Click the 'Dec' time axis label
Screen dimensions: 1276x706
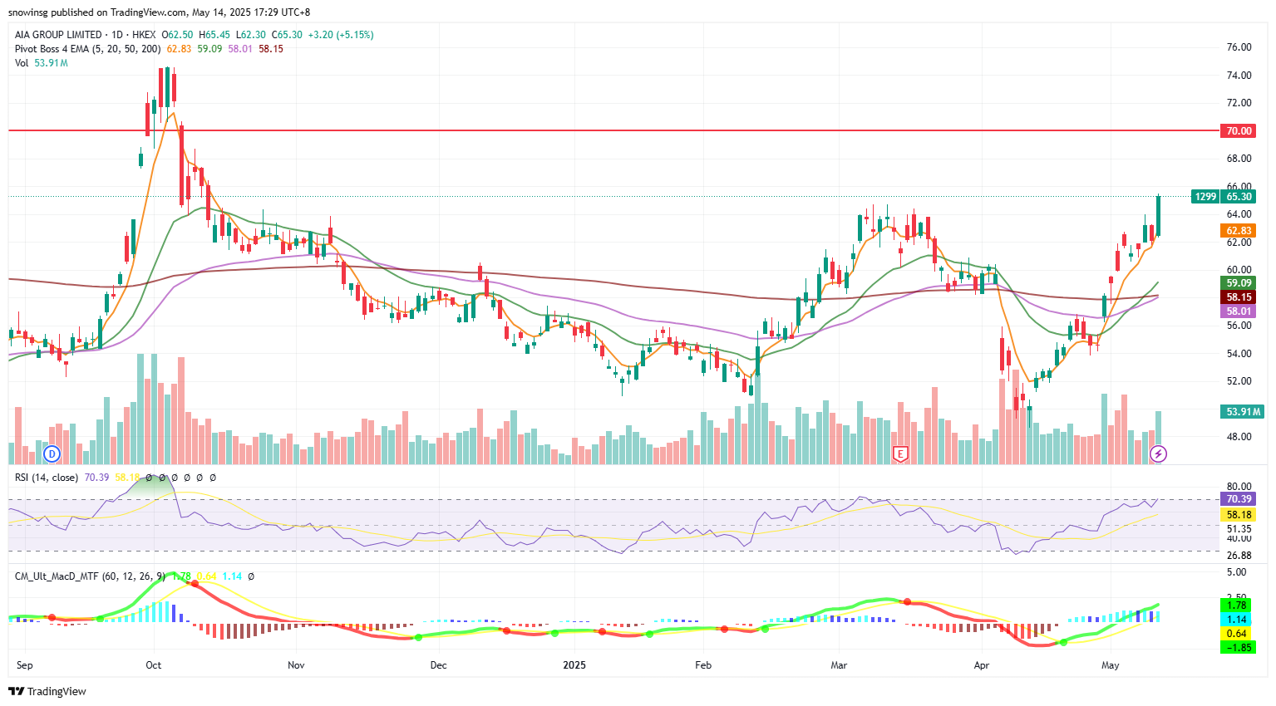[438, 665]
